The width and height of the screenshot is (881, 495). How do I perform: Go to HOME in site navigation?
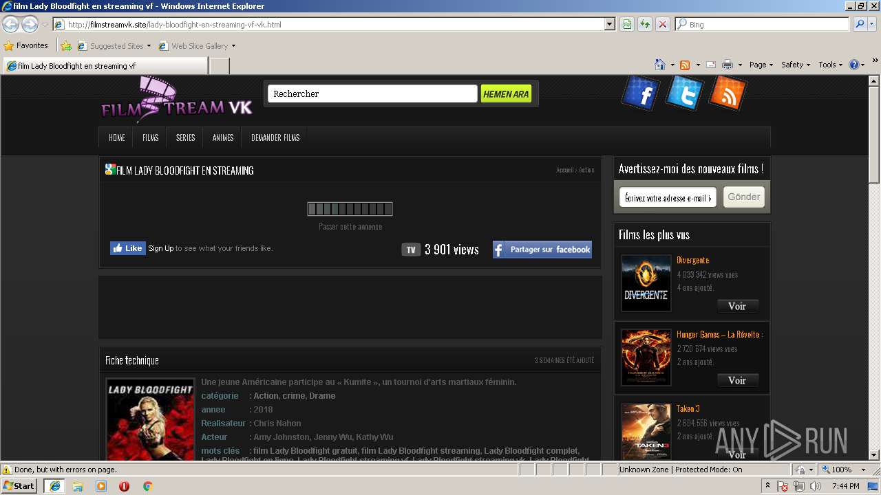117,137
